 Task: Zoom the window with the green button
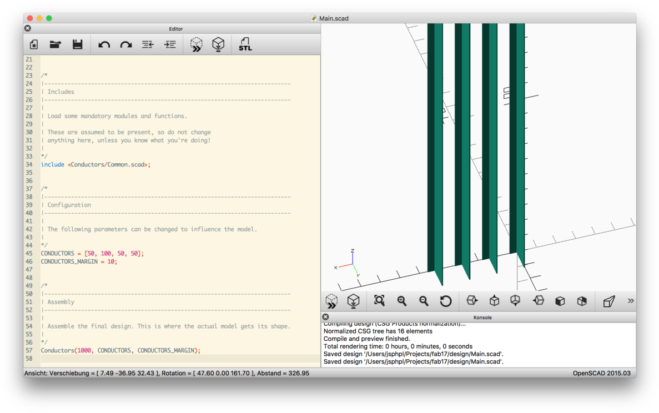coord(49,18)
